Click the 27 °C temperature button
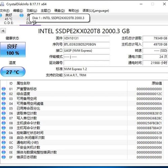168x168 pixels. (x=13, y=72)
